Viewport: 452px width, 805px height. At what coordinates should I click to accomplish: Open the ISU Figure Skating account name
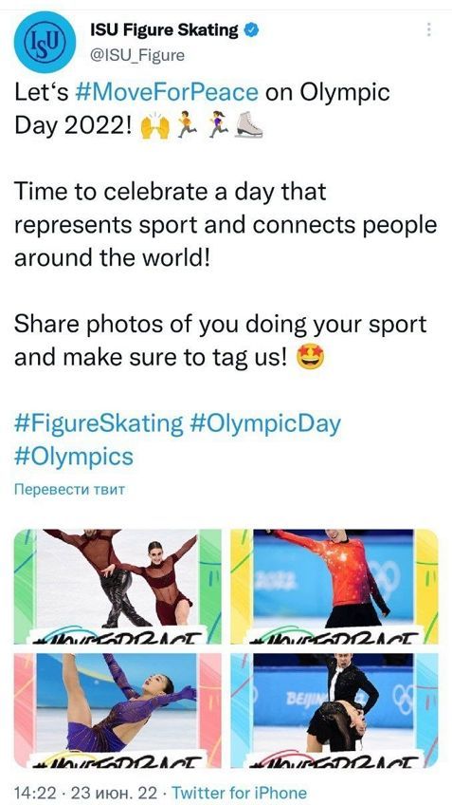[x=164, y=30]
